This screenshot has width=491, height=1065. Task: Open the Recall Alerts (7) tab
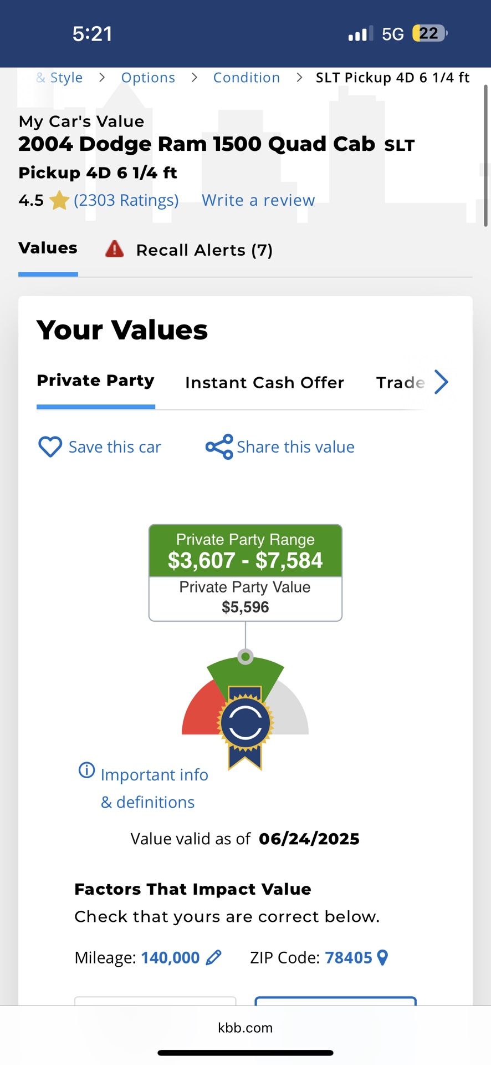point(189,250)
